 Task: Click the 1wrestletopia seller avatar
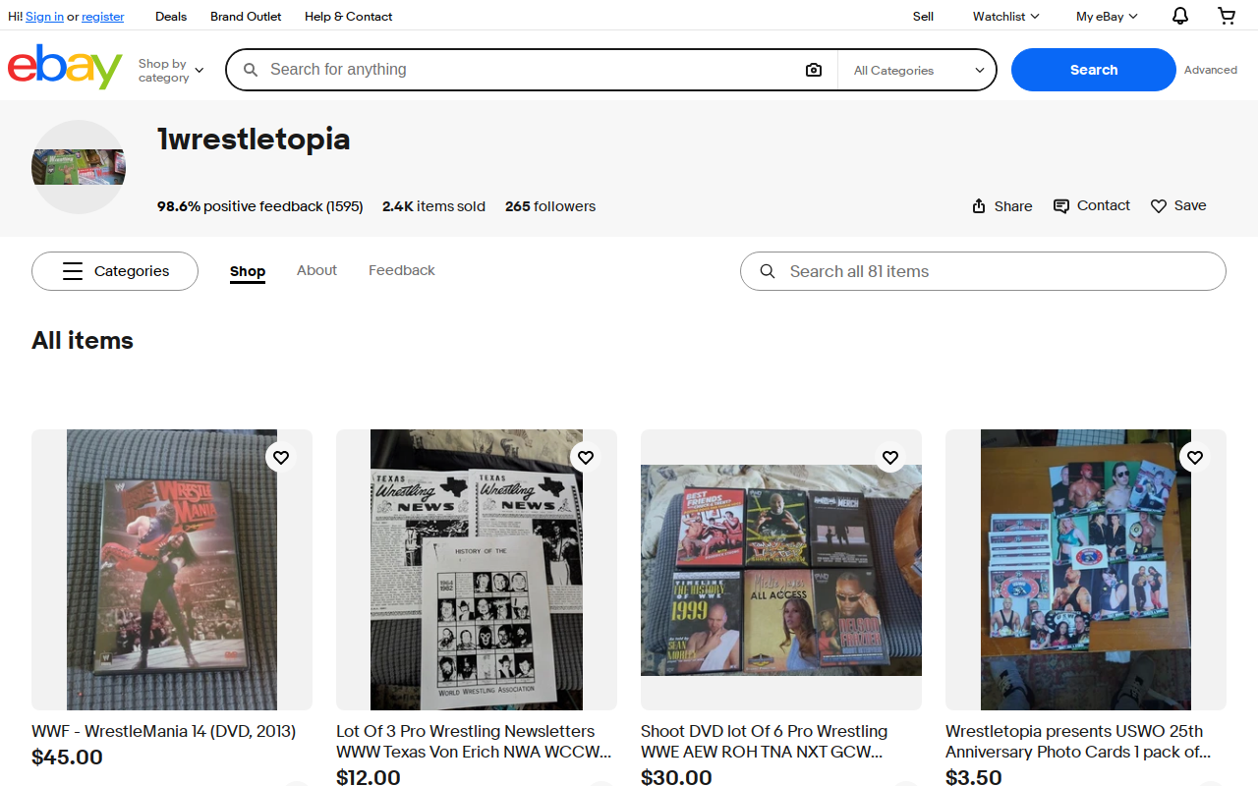coord(79,167)
